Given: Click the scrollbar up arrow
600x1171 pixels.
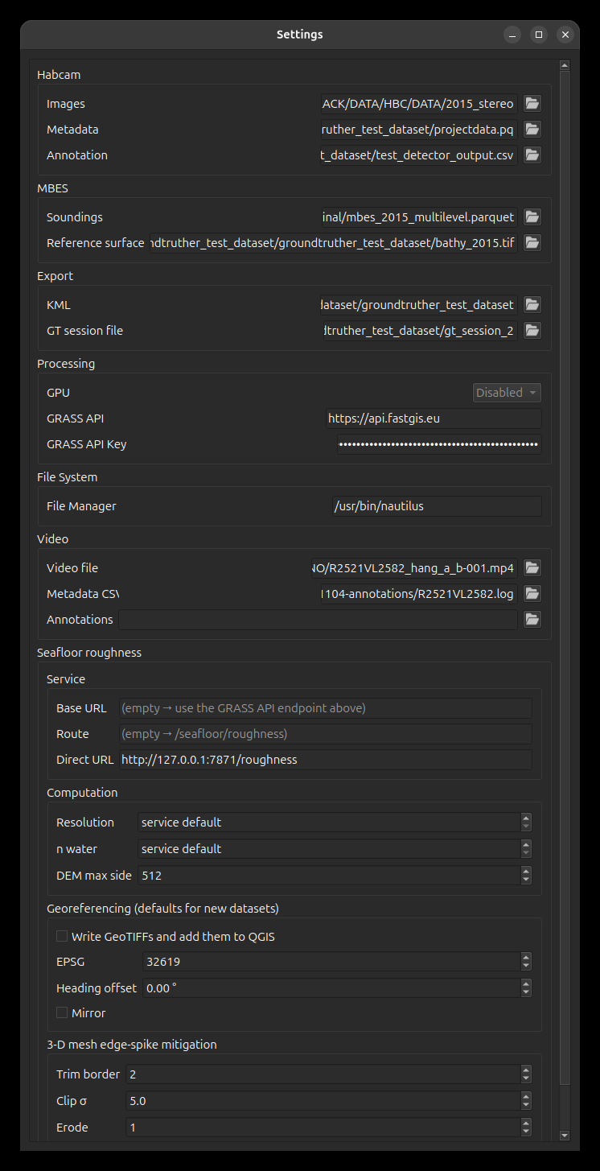Looking at the screenshot, I should click(x=565, y=65).
